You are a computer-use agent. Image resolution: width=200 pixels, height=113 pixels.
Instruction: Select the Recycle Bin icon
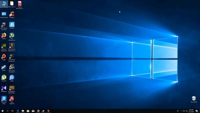(194, 100)
